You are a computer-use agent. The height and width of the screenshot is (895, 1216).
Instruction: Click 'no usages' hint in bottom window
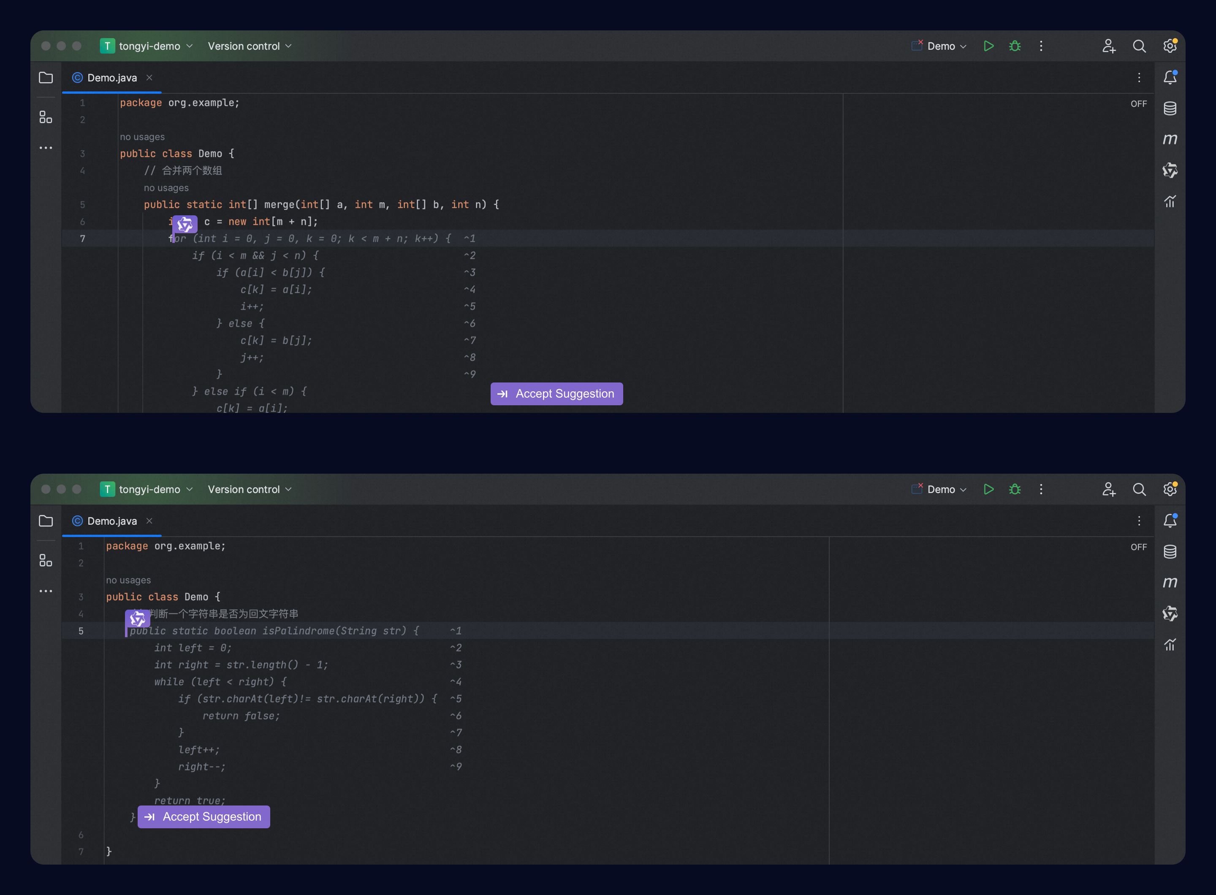click(x=128, y=580)
